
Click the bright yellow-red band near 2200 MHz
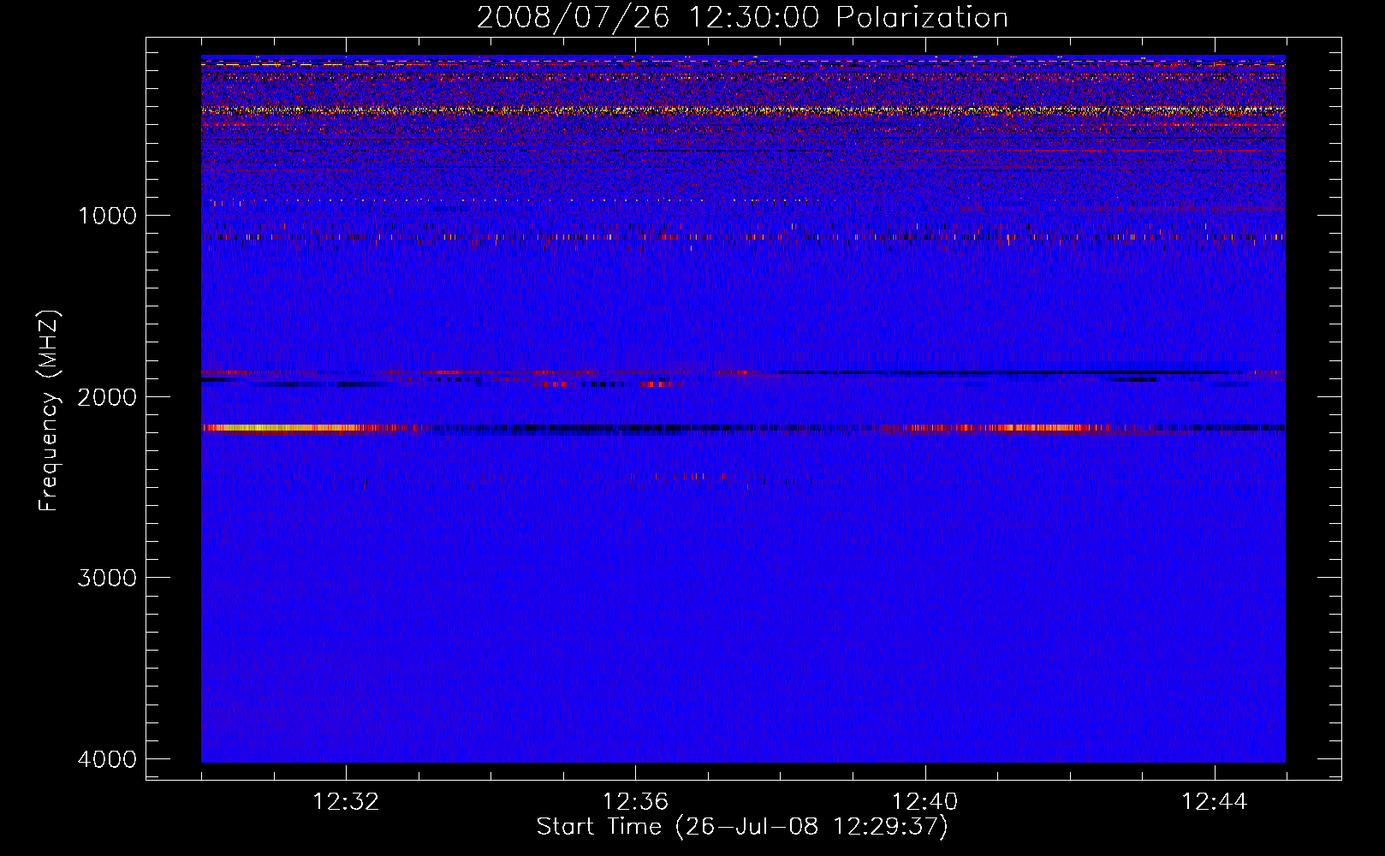pyautogui.click(x=291, y=427)
